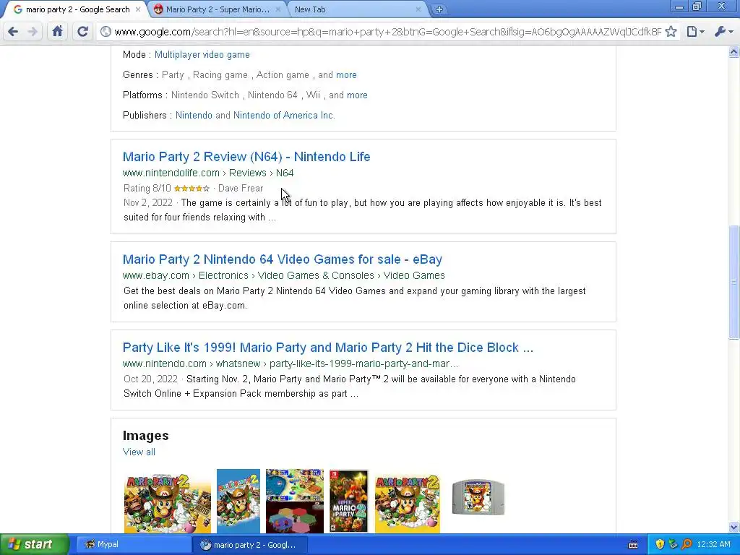Open Party Like It's 1999 Nintendo result
740x555 pixels.
pyautogui.click(x=328, y=348)
